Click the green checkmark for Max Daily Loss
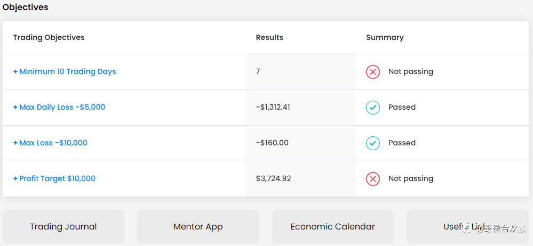 click(372, 107)
